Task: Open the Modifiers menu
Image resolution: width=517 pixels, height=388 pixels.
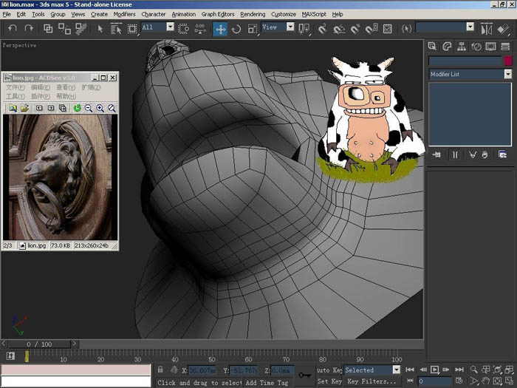Action: click(x=124, y=14)
